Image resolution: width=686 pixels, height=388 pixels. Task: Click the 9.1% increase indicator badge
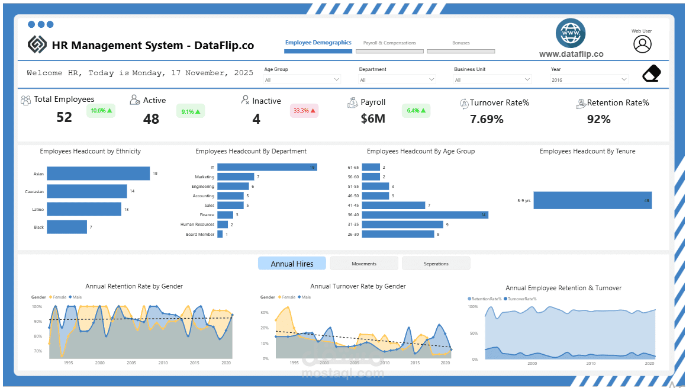(x=191, y=112)
